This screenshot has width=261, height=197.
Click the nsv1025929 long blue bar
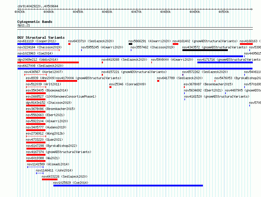[128, 186]
